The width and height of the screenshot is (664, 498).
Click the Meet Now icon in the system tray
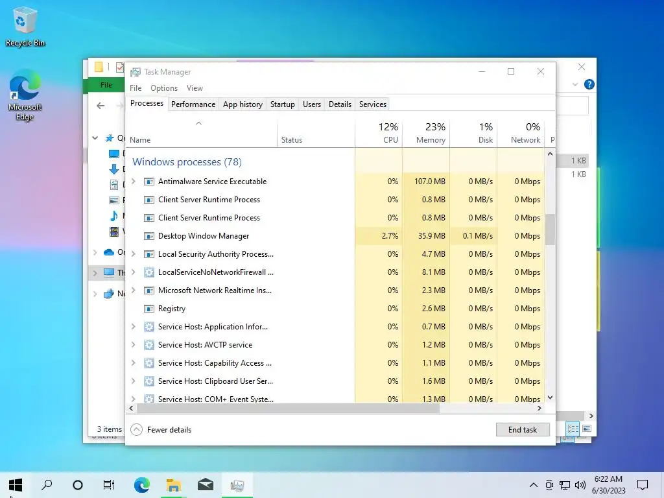549,485
